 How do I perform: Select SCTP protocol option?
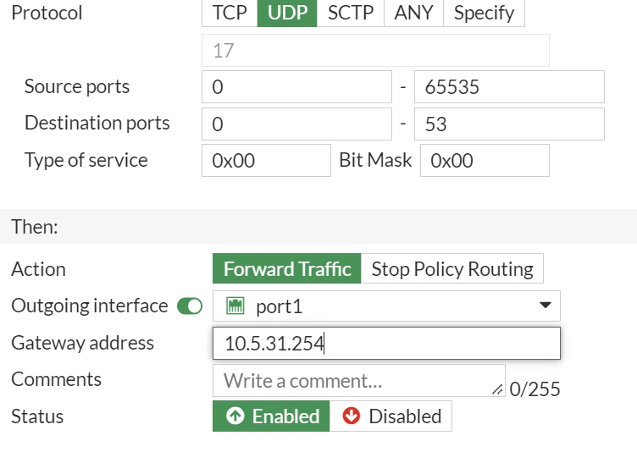pos(351,13)
